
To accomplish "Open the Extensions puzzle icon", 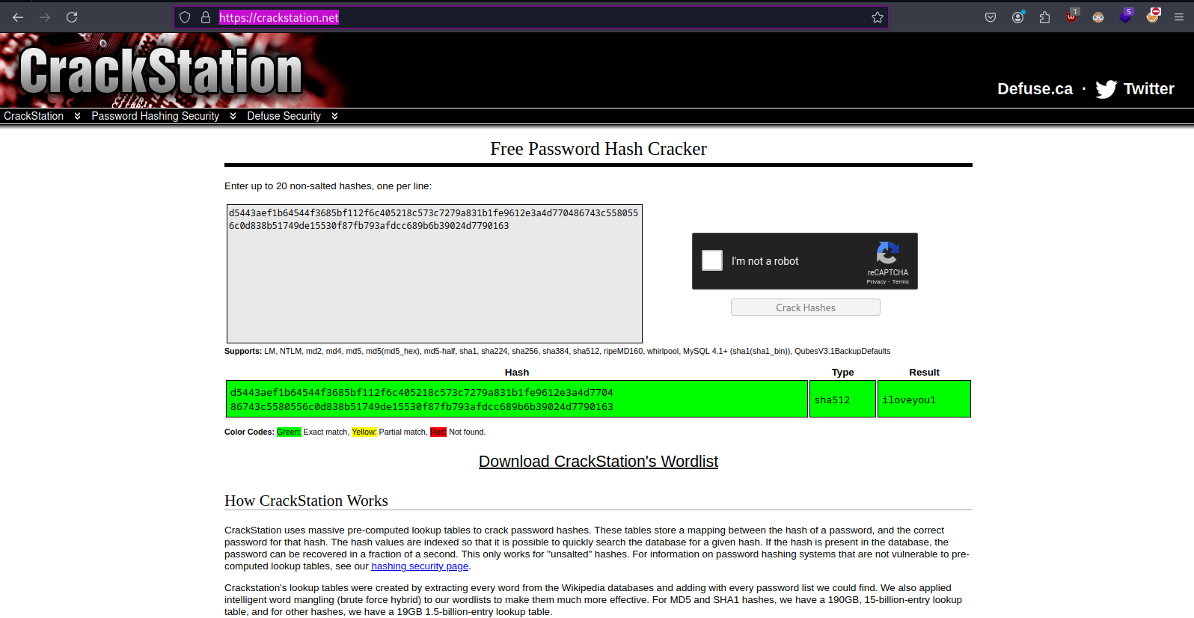I will tap(1044, 17).
